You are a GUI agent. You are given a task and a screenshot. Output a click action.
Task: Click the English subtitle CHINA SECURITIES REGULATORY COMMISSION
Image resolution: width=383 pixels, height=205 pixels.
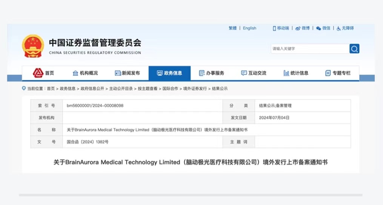point(95,52)
